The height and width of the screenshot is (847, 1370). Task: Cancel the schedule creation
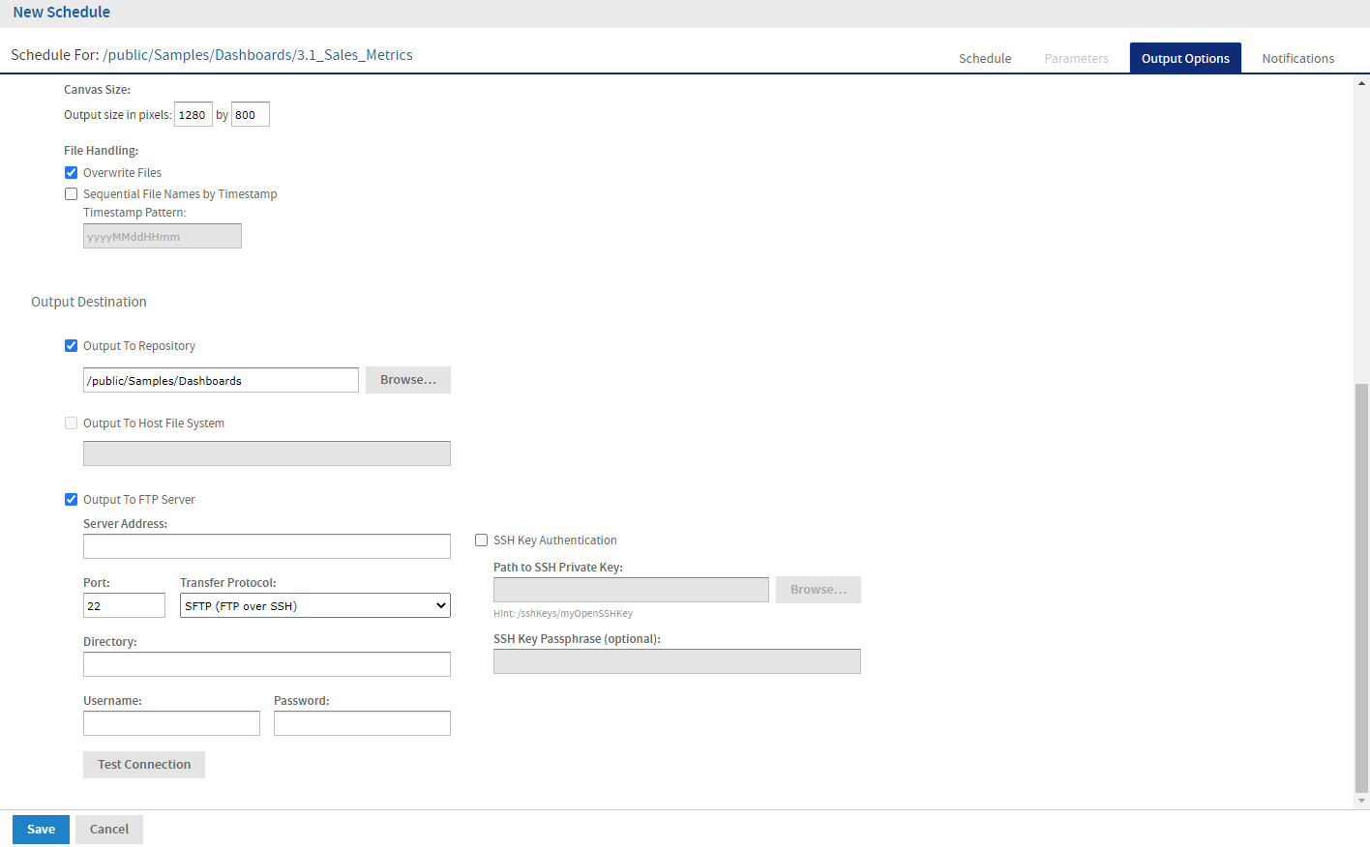tap(109, 830)
